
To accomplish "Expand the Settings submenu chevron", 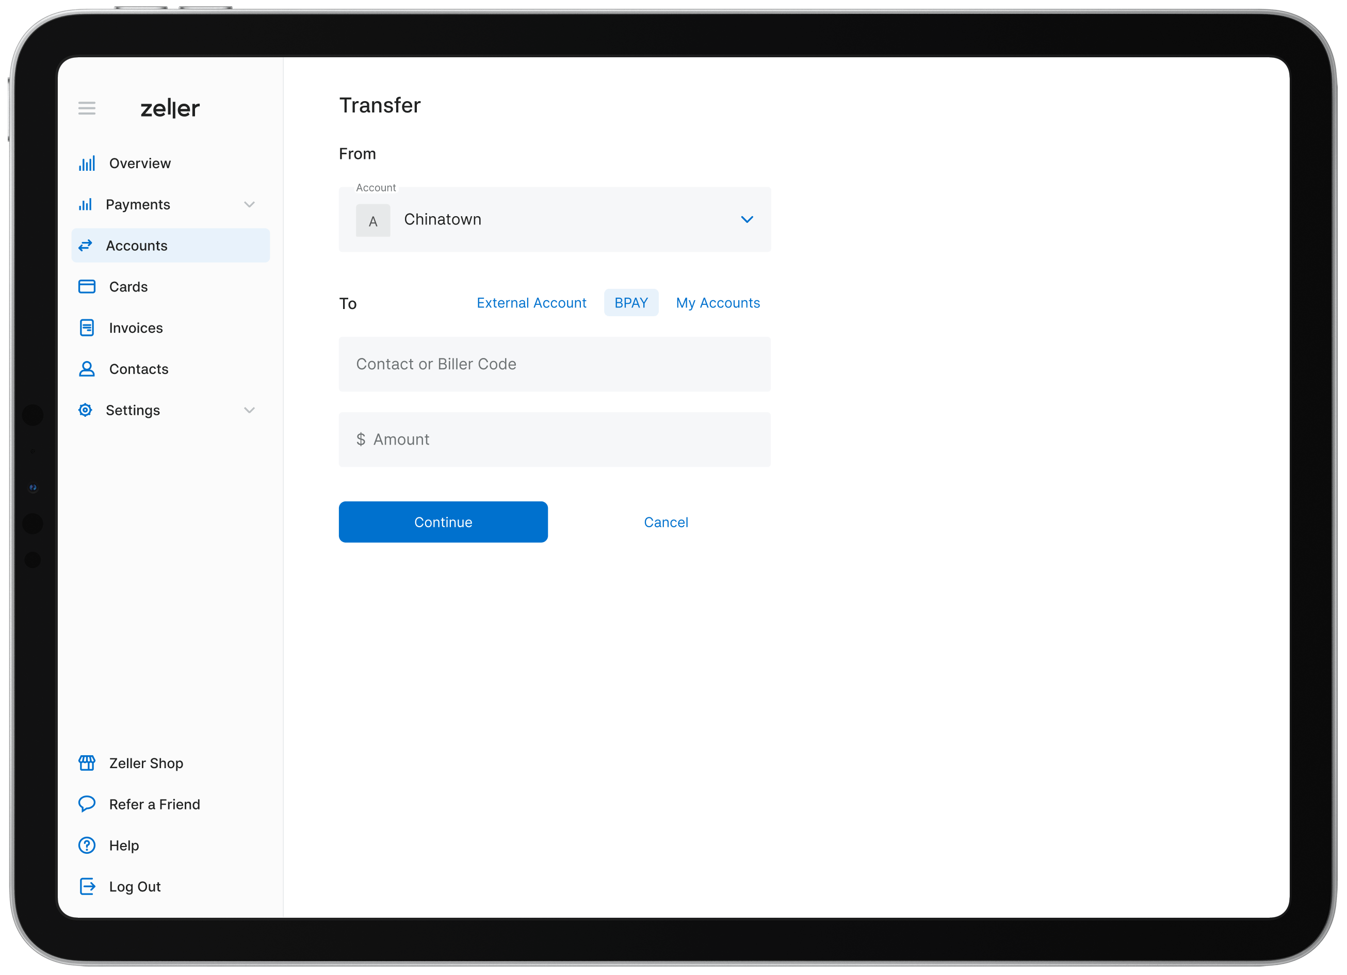I will (x=250, y=410).
